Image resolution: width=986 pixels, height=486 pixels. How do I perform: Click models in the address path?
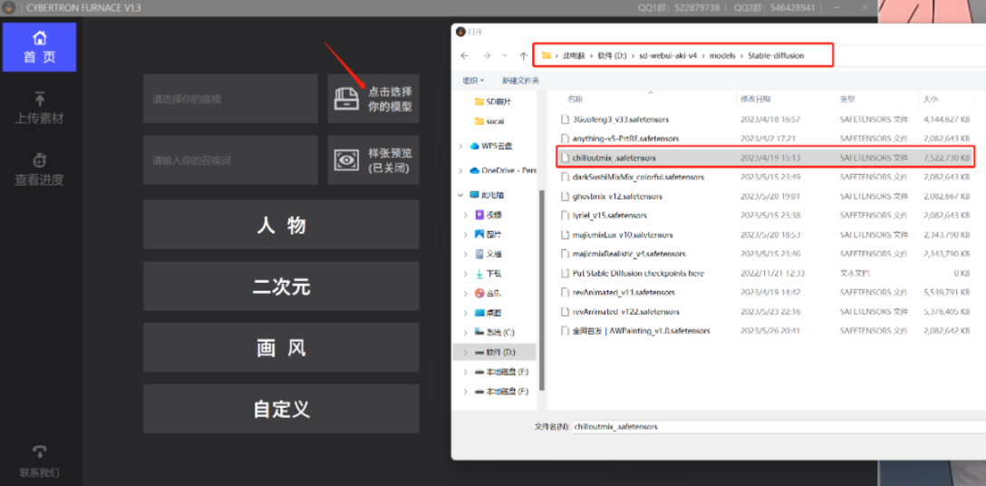pyautogui.click(x=722, y=55)
